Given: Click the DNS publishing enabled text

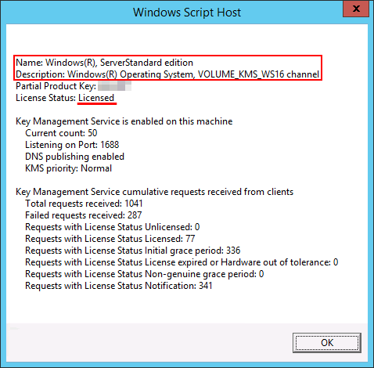Looking at the screenshot, I should (x=74, y=157).
